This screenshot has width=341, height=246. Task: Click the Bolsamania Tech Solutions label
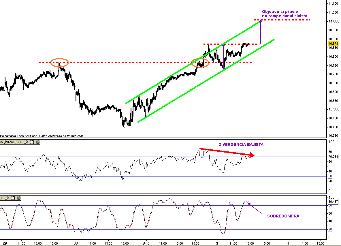click(19, 136)
